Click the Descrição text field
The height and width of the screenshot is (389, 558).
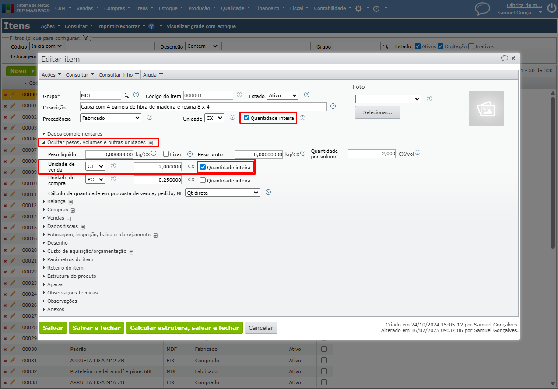pyautogui.click(x=204, y=107)
